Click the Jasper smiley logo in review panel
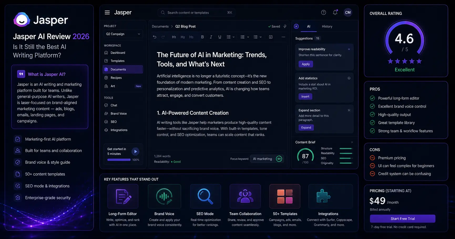Image resolution: width=455 pixels, height=239 pixels. pos(22,19)
